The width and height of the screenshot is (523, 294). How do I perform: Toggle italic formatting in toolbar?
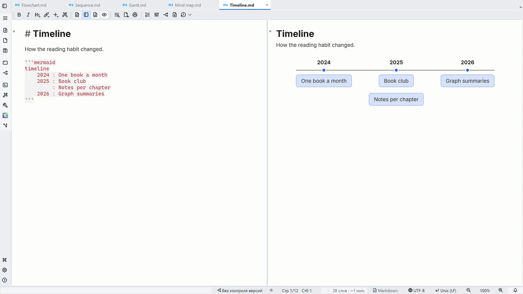(28, 15)
